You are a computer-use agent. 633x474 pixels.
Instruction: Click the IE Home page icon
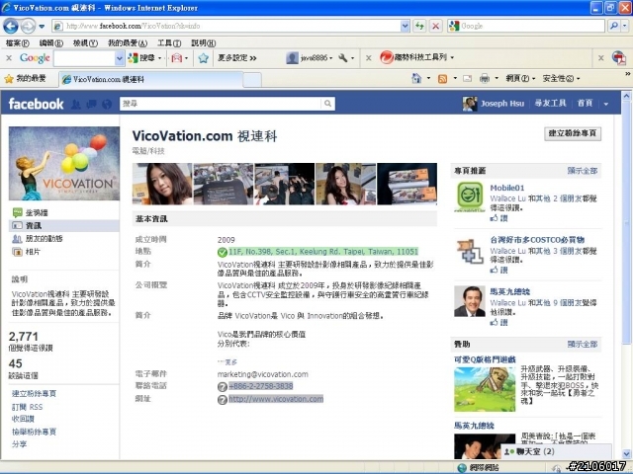416,78
